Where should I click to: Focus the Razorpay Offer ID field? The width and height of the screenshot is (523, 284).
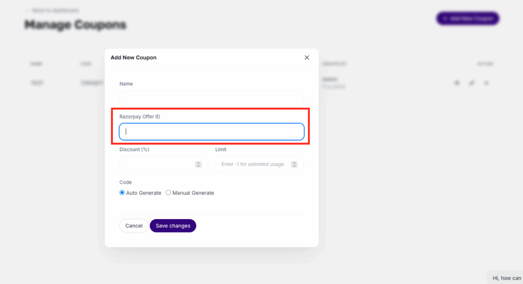click(x=211, y=132)
